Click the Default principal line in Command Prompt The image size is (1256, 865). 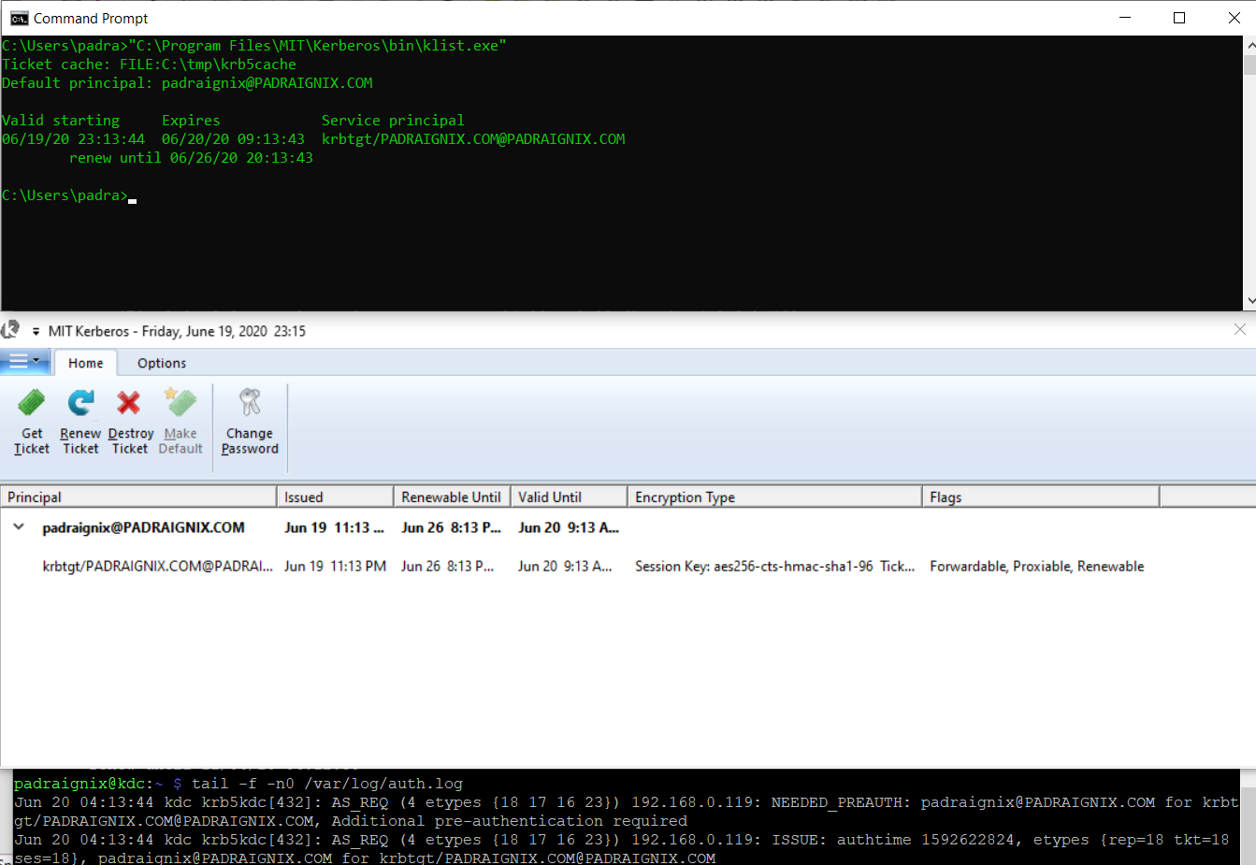pyautogui.click(x=187, y=82)
